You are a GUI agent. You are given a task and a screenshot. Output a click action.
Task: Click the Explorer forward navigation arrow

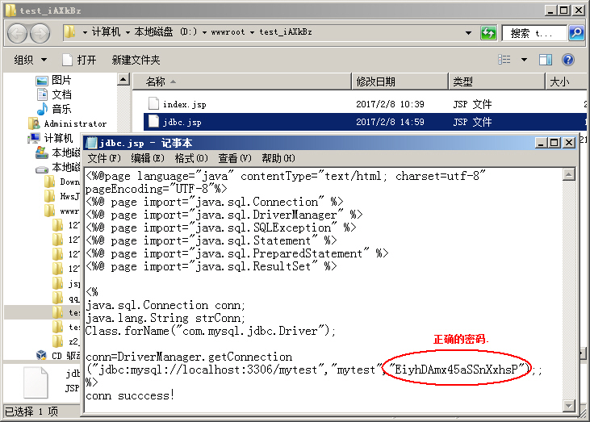coord(40,33)
